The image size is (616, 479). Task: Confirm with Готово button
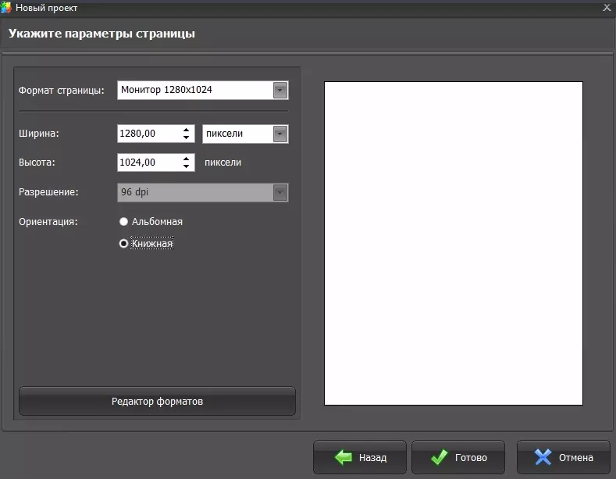(x=458, y=457)
